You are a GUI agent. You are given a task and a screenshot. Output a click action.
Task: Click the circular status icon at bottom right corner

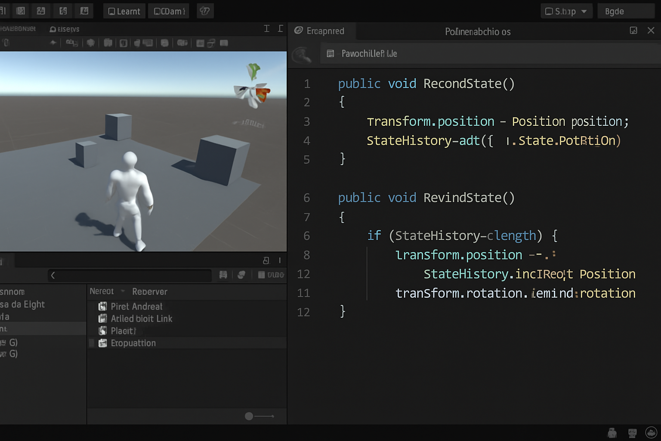point(652,432)
